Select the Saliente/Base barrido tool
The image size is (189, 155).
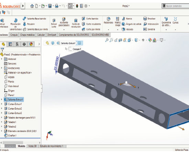pyautogui.click(x=34, y=19)
